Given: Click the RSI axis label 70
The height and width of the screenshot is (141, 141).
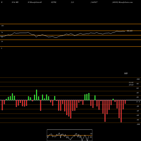Looking at the screenshot, I should (x=2, y=32).
